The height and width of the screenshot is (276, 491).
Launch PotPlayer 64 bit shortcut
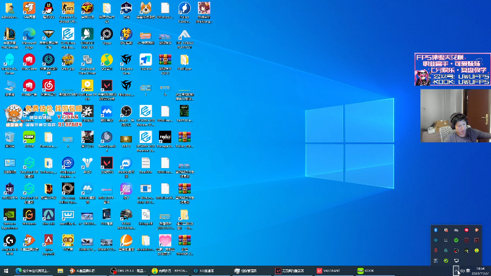87,90
